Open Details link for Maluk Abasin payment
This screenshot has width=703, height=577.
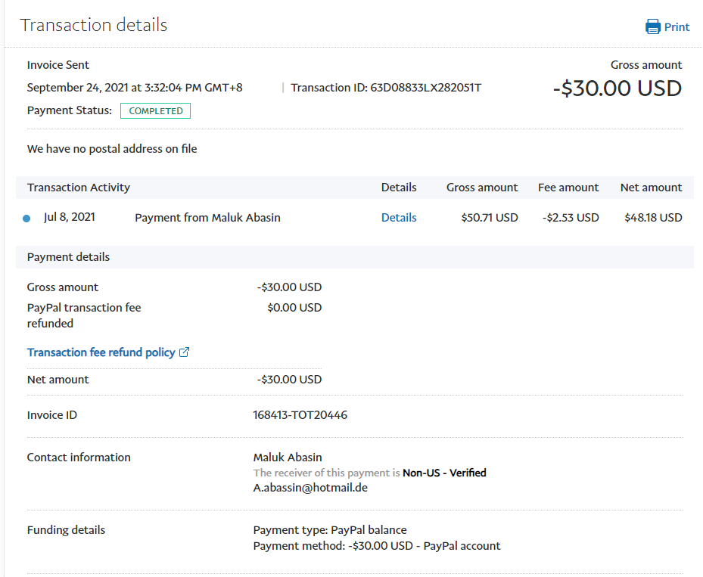pyautogui.click(x=399, y=218)
